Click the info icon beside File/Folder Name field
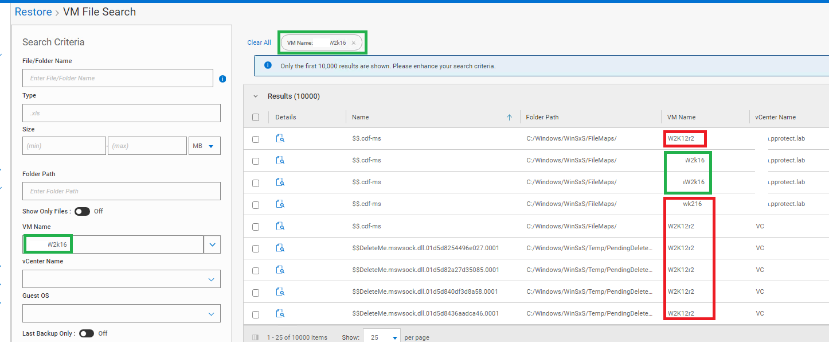 tap(222, 79)
